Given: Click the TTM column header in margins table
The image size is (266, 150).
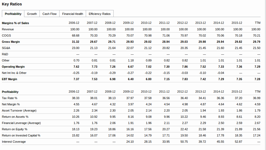Looking at the screenshot, I should pos(258,23).
